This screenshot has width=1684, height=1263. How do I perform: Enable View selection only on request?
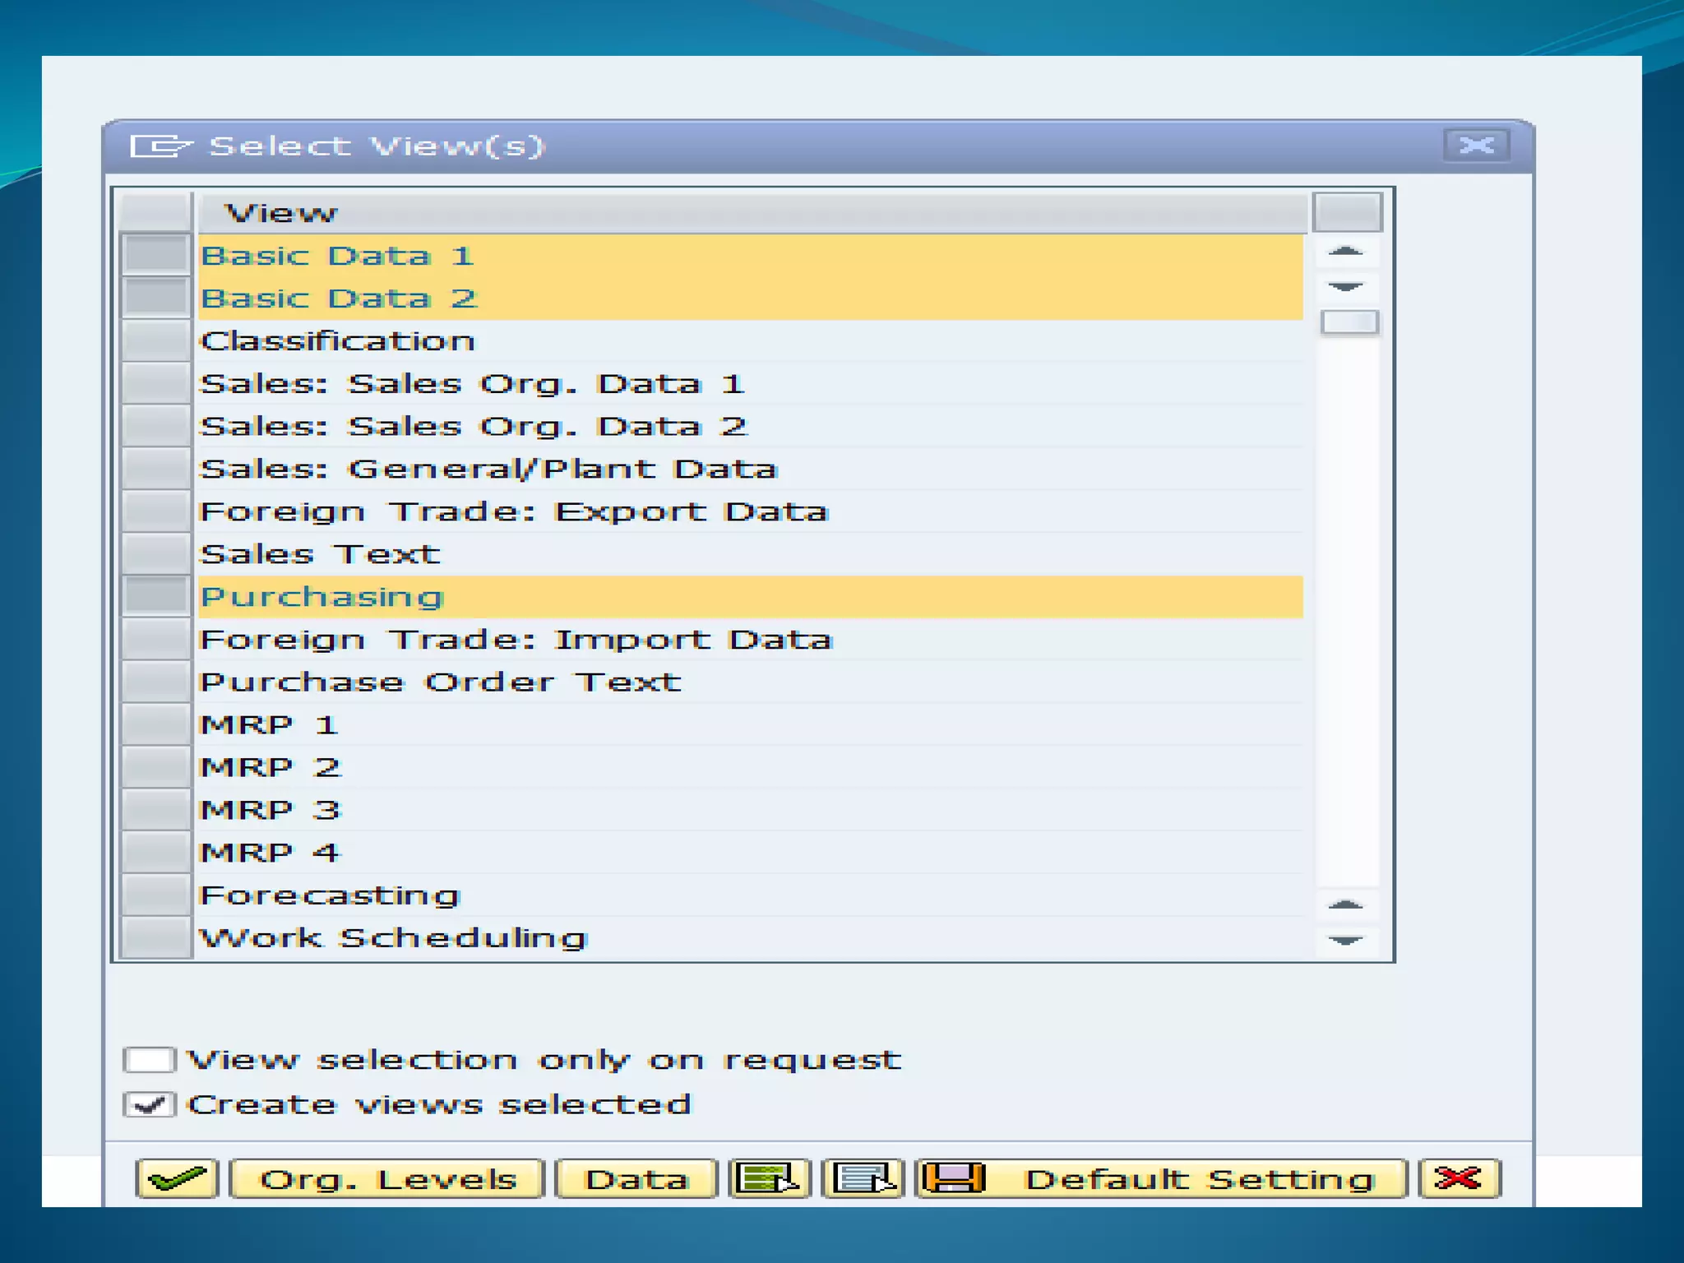point(149,1059)
